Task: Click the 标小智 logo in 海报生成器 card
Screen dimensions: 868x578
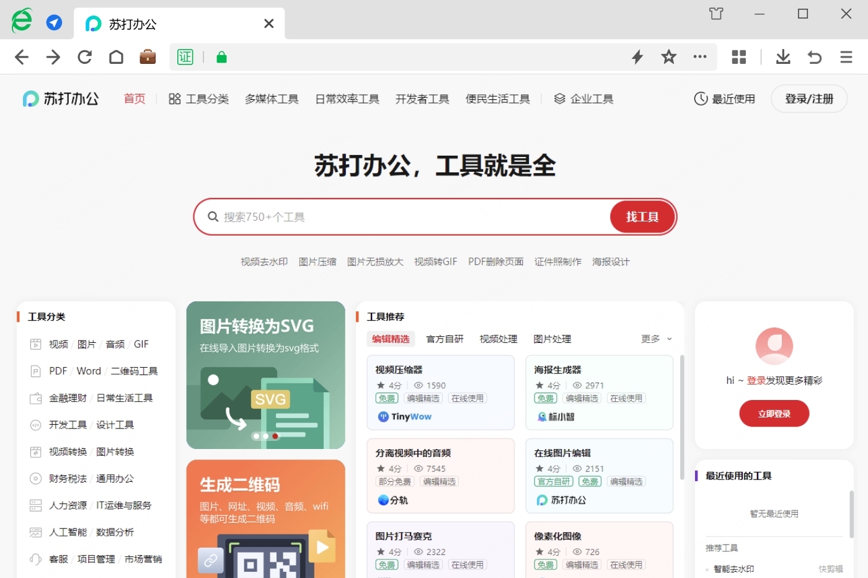Action: click(x=556, y=417)
